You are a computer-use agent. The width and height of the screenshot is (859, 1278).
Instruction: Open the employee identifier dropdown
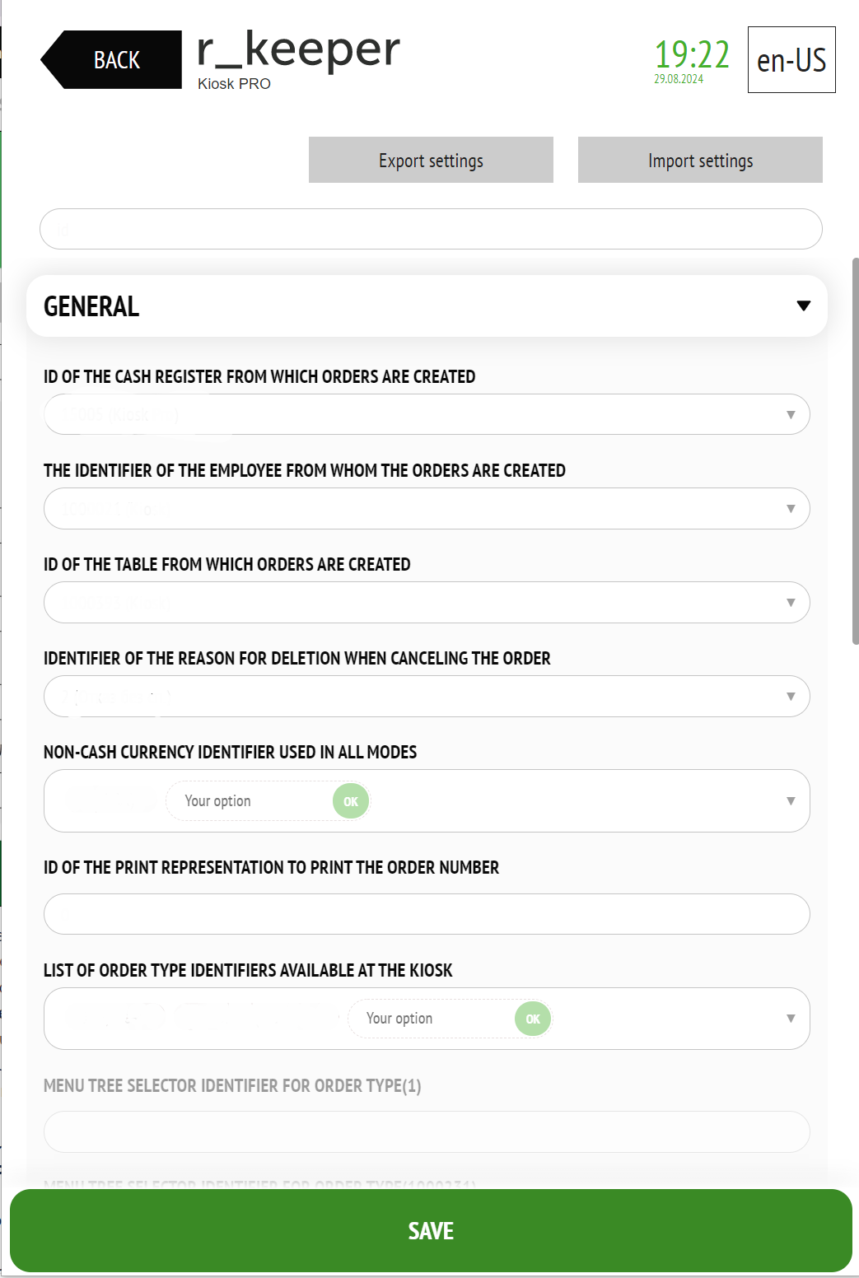tap(427, 508)
